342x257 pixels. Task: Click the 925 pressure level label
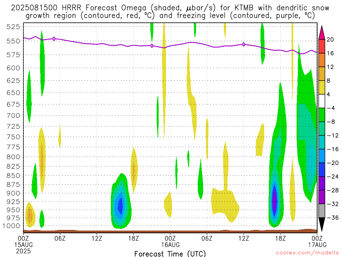13,201
